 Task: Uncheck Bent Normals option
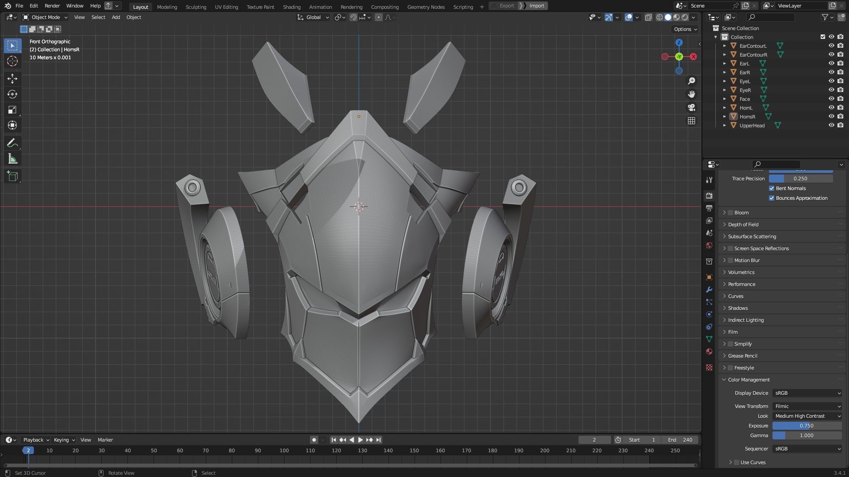click(772, 188)
